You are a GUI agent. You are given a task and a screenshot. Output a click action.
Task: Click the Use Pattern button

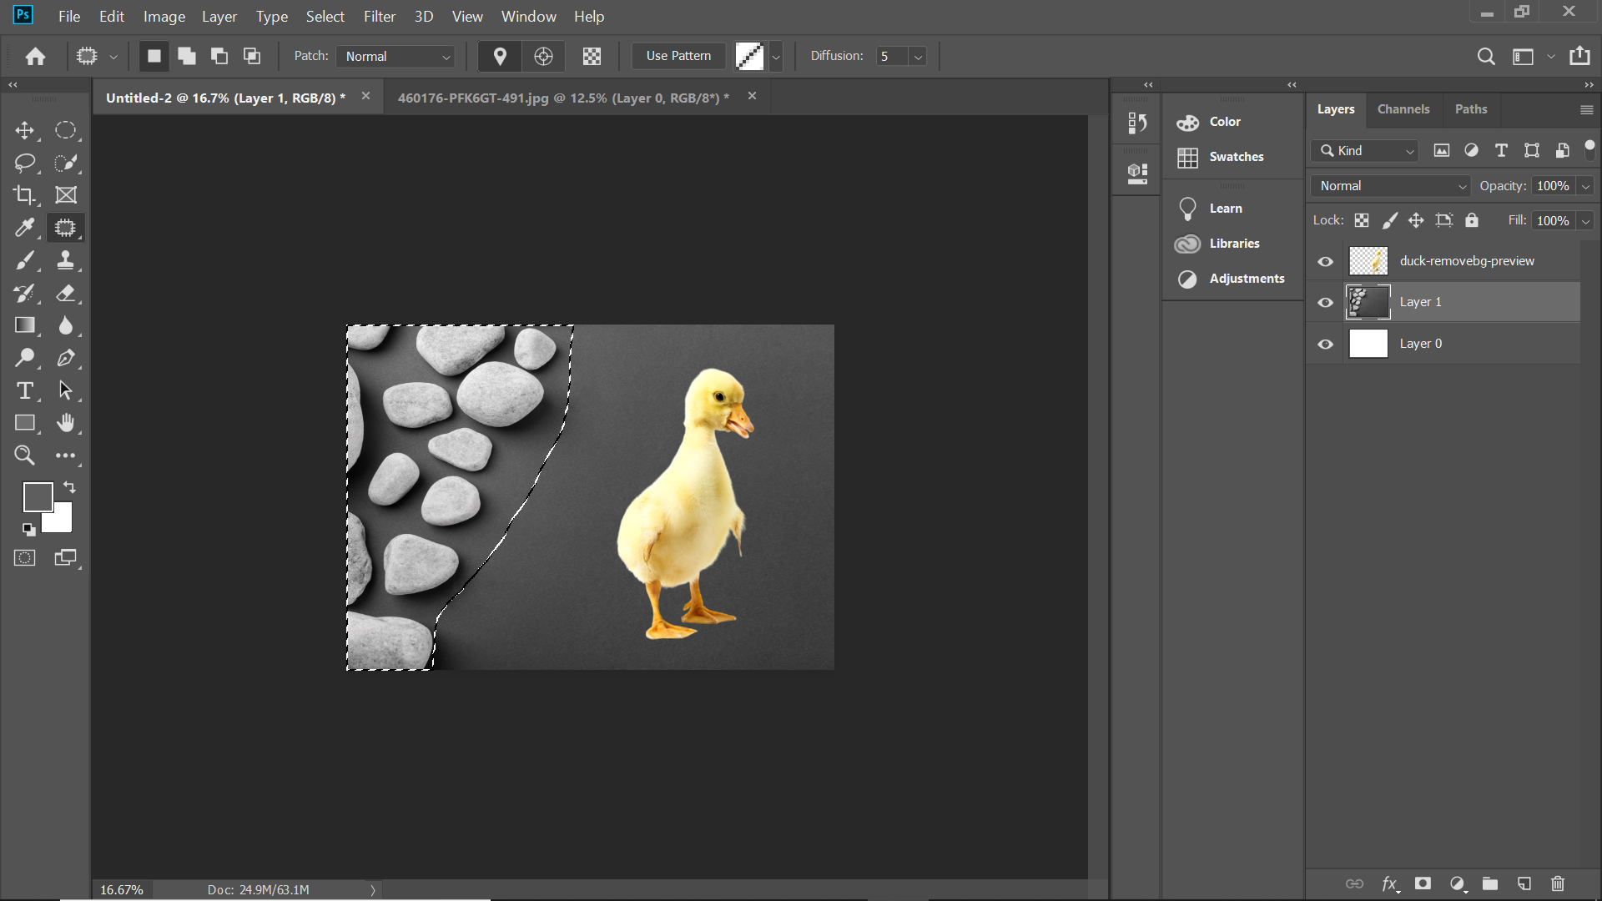(x=678, y=56)
